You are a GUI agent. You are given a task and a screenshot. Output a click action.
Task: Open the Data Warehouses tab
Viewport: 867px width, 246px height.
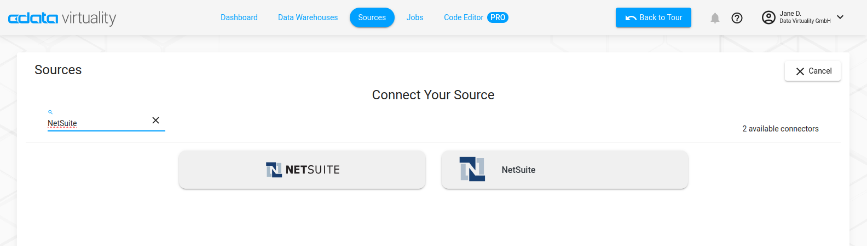(x=308, y=17)
